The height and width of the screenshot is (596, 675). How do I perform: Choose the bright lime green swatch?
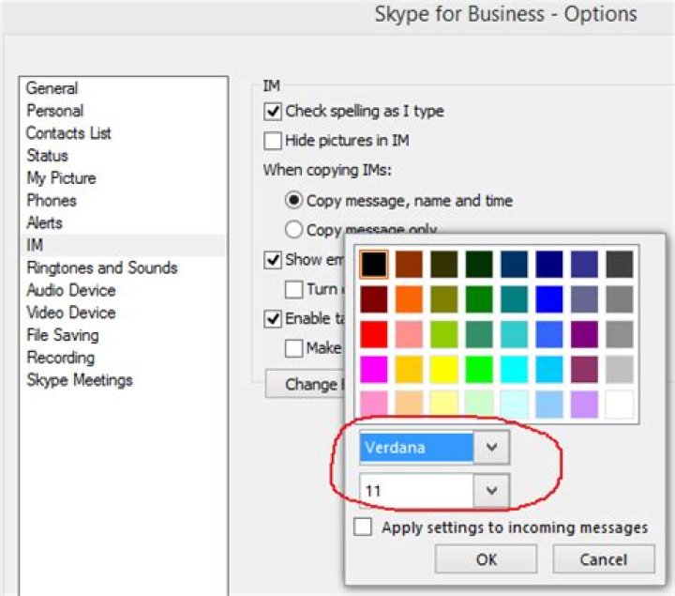click(479, 369)
